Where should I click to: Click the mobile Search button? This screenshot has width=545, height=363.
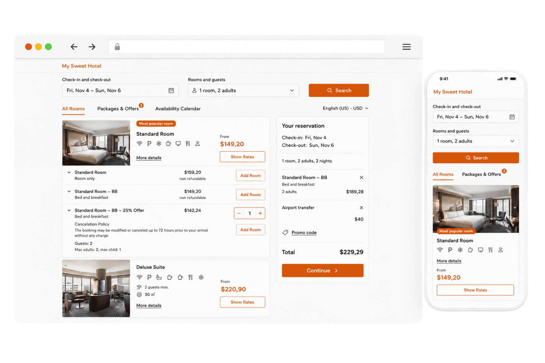point(476,158)
